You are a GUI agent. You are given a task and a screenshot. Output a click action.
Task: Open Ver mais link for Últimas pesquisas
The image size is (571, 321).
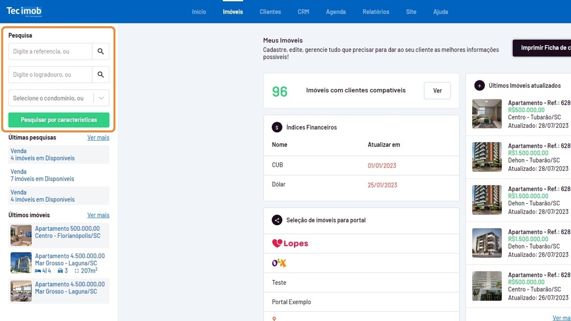(98, 138)
